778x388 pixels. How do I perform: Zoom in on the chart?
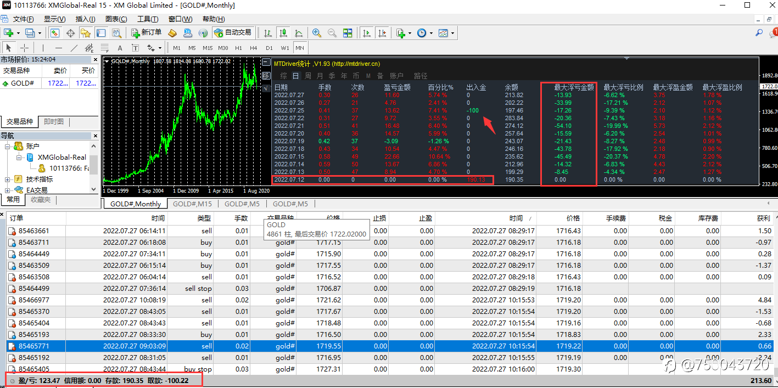click(317, 33)
